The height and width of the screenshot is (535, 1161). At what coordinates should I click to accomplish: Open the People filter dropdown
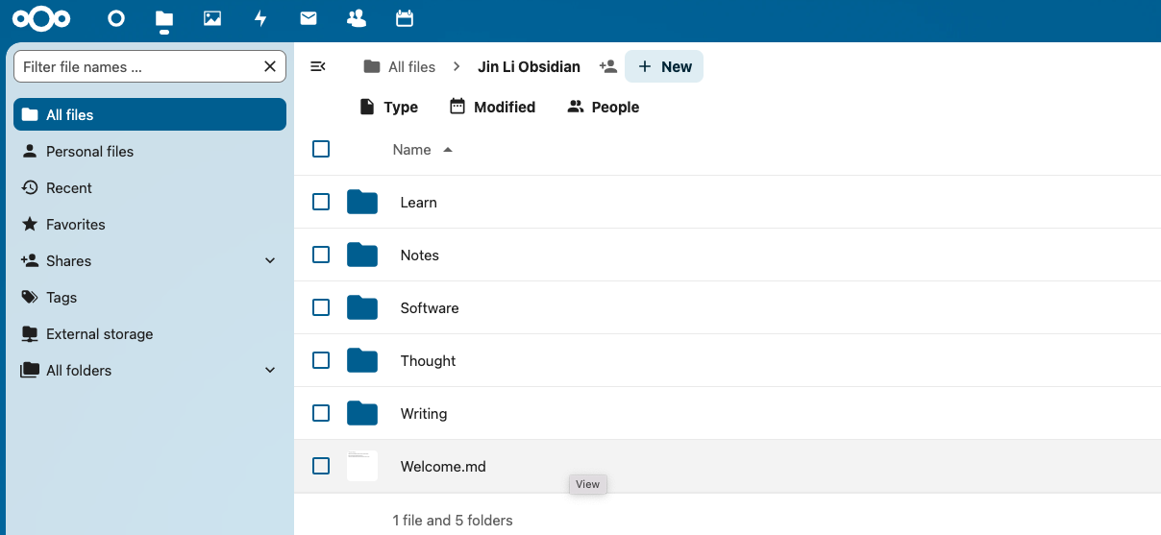coord(604,107)
